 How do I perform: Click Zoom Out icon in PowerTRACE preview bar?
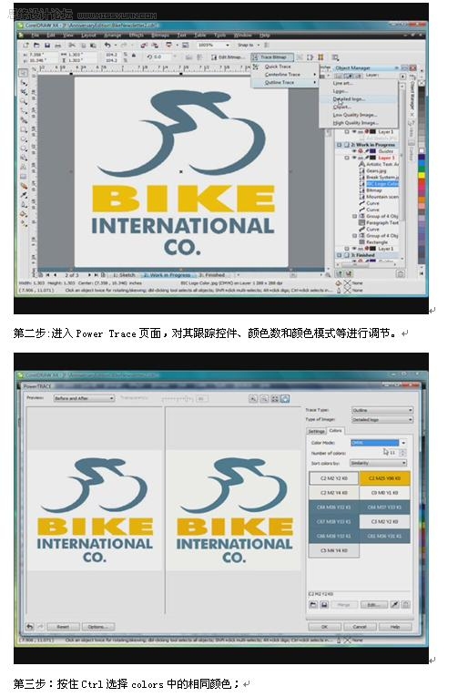click(264, 399)
